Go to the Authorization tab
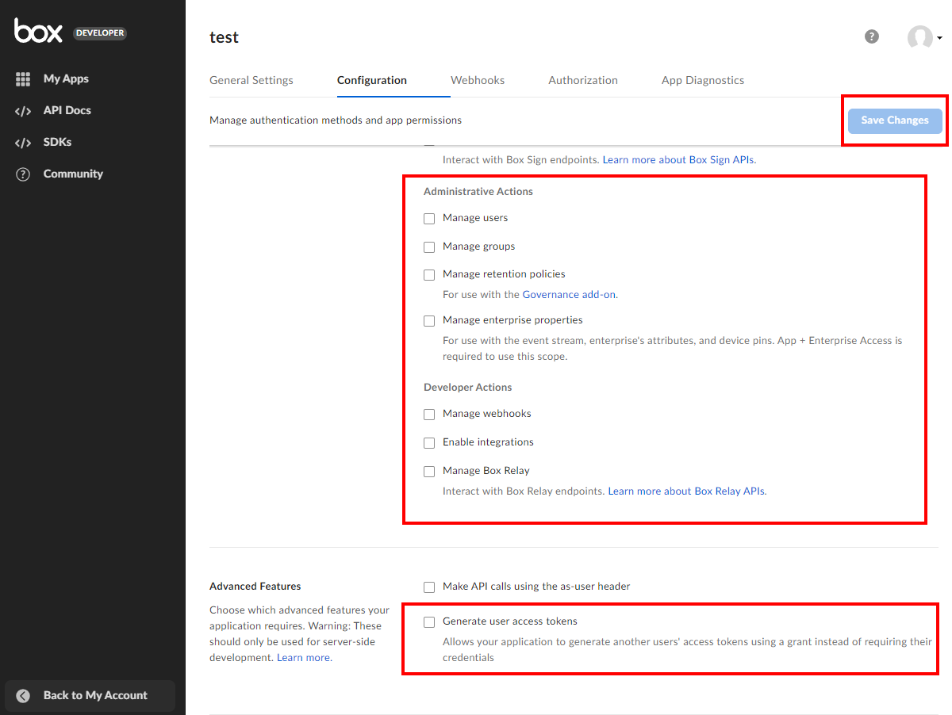The height and width of the screenshot is (715, 952). [x=583, y=80]
